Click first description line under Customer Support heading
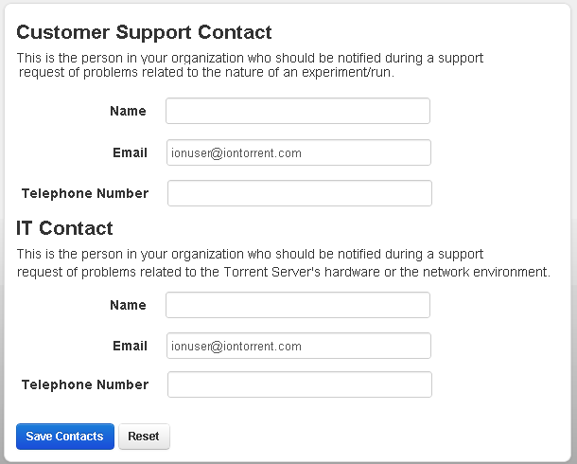Image resolution: width=577 pixels, height=464 pixels. pos(251,57)
